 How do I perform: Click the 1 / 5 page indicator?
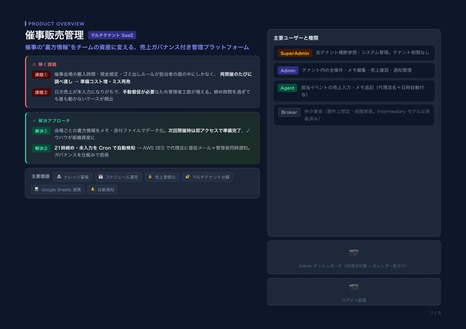tap(436, 313)
